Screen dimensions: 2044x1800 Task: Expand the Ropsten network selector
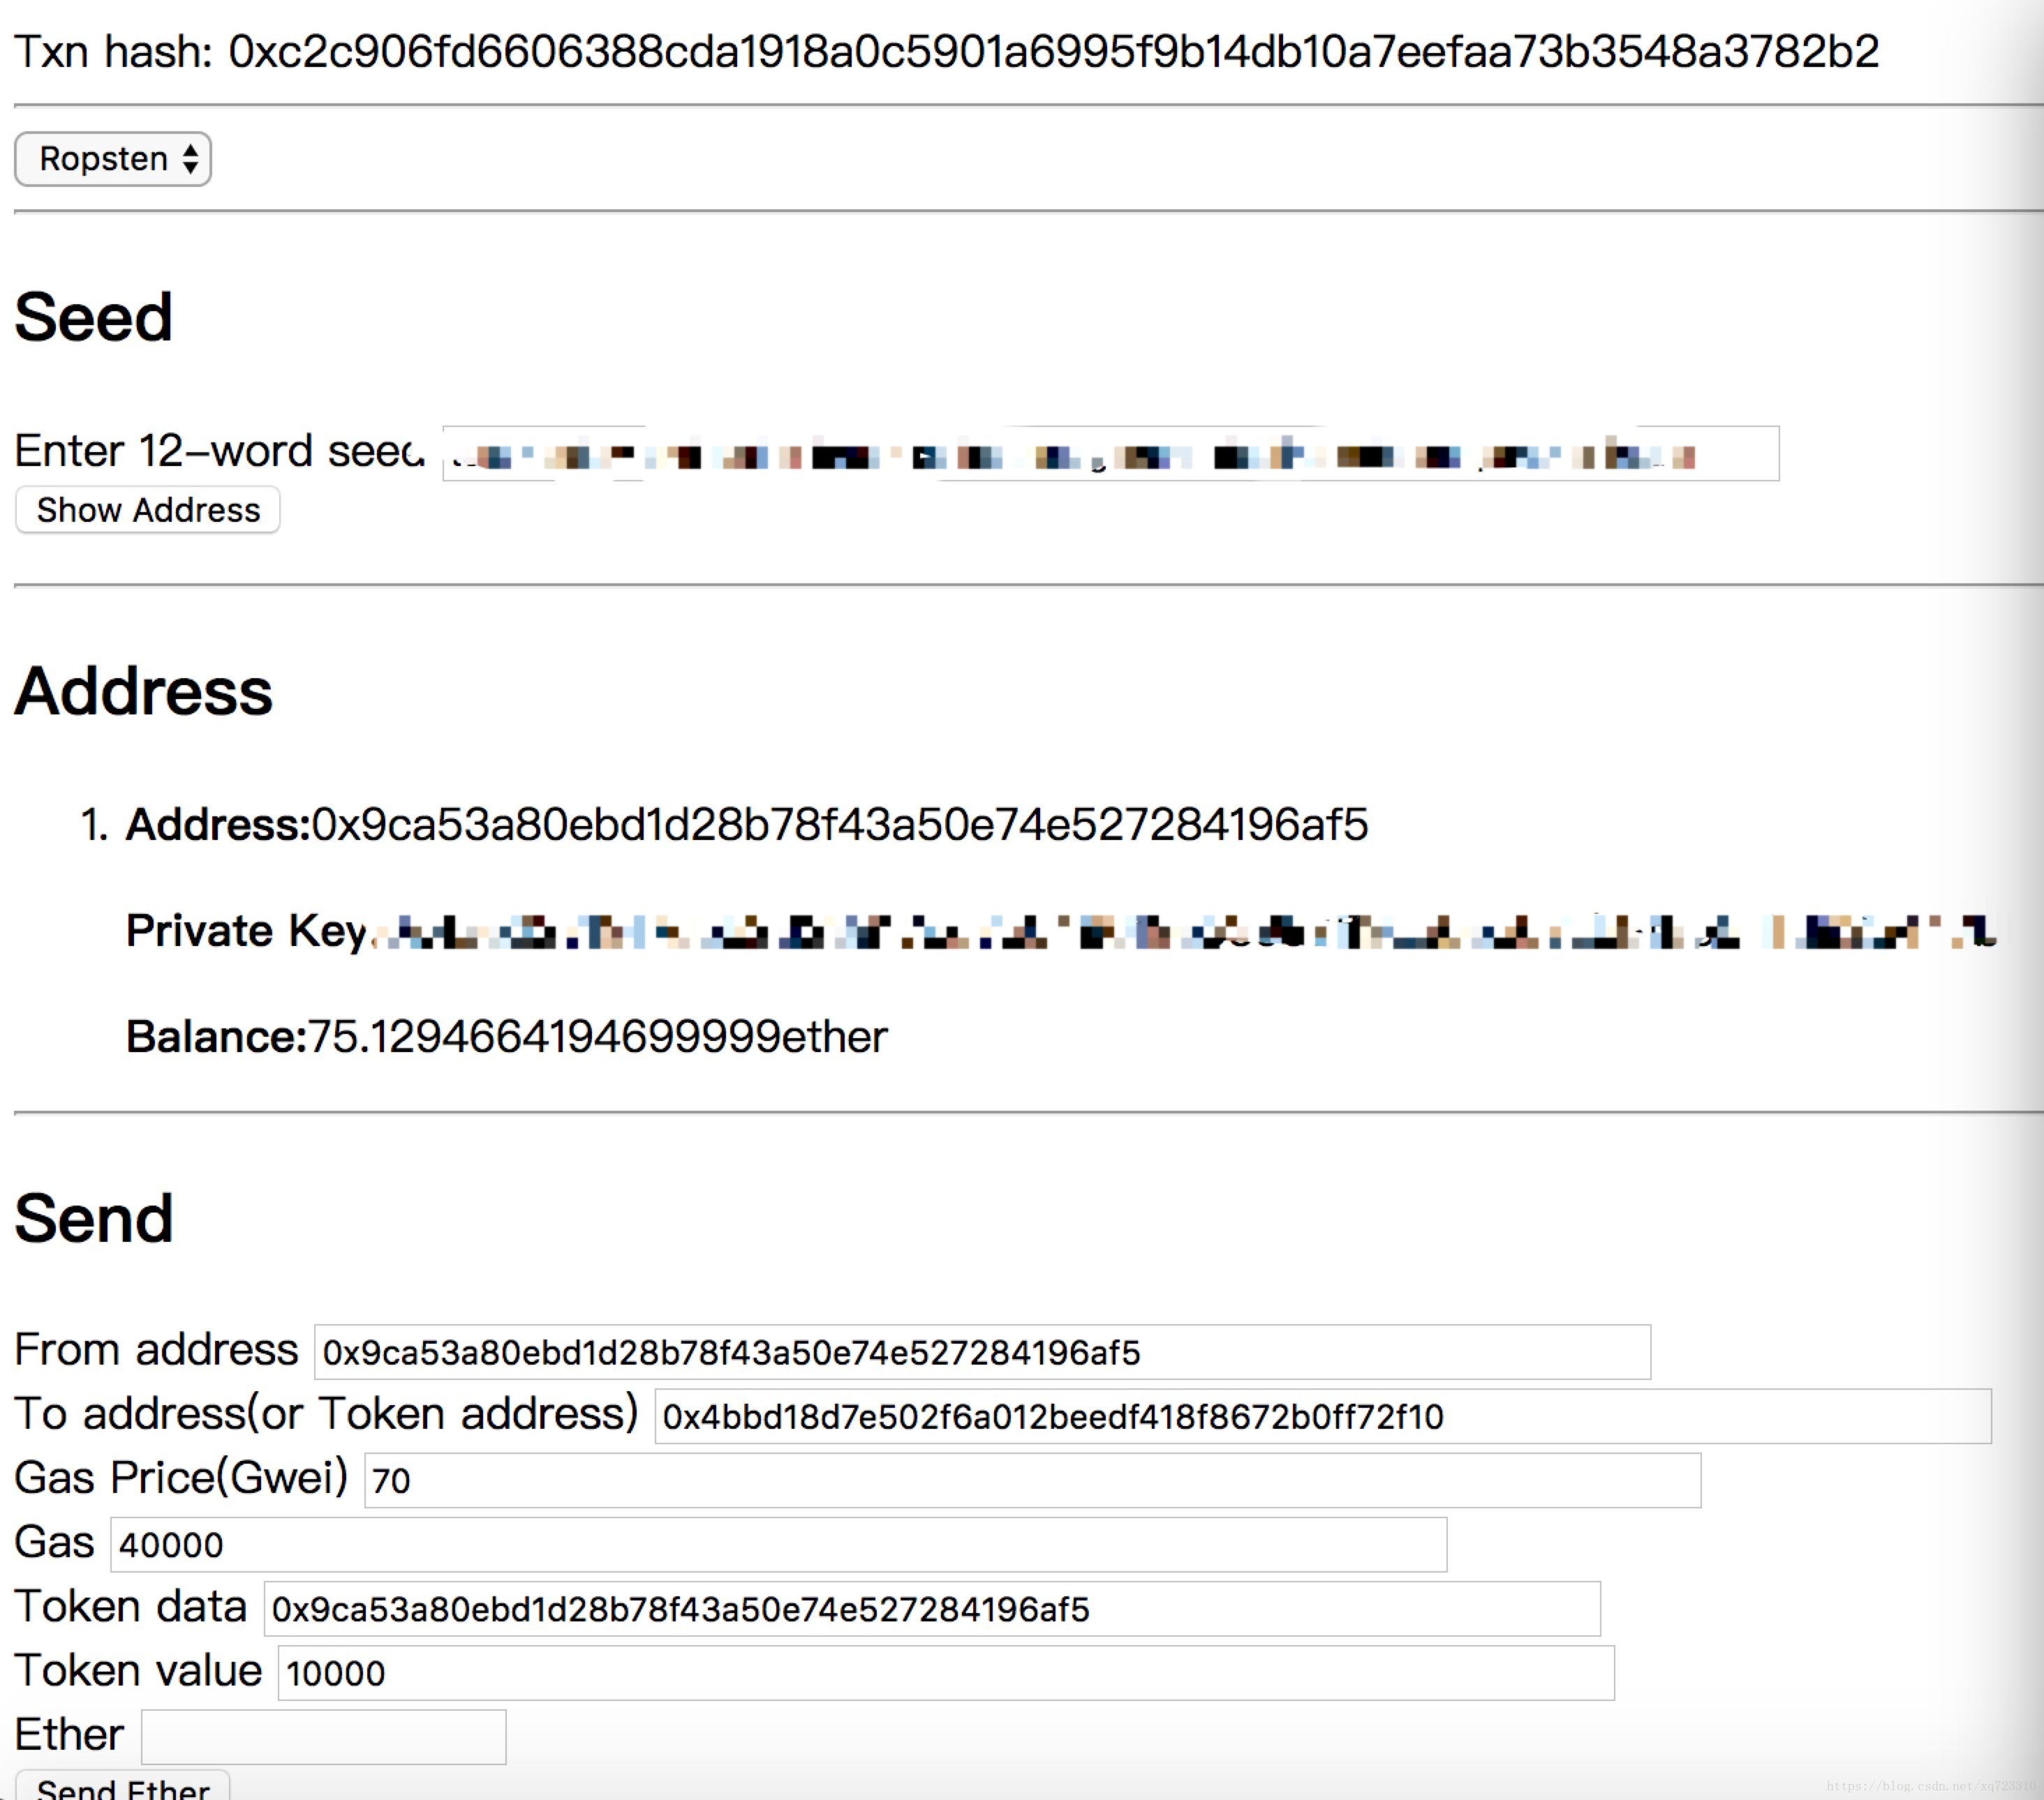113,160
